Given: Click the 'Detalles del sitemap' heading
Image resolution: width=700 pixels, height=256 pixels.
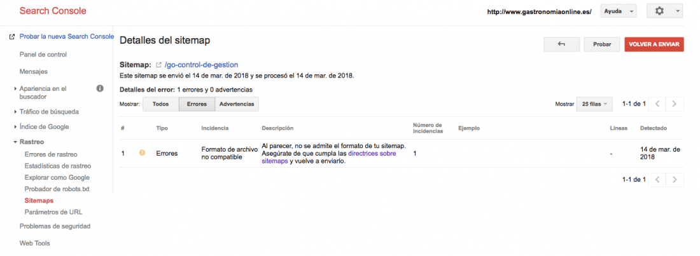Looking at the screenshot, I should [165, 40].
